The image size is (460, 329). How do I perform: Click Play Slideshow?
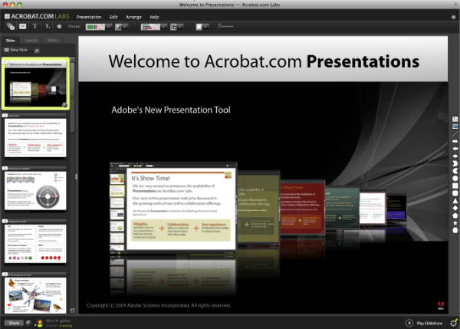[x=424, y=323]
